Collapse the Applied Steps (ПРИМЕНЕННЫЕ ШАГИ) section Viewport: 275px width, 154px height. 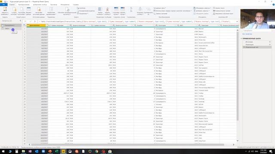[x=241, y=38]
